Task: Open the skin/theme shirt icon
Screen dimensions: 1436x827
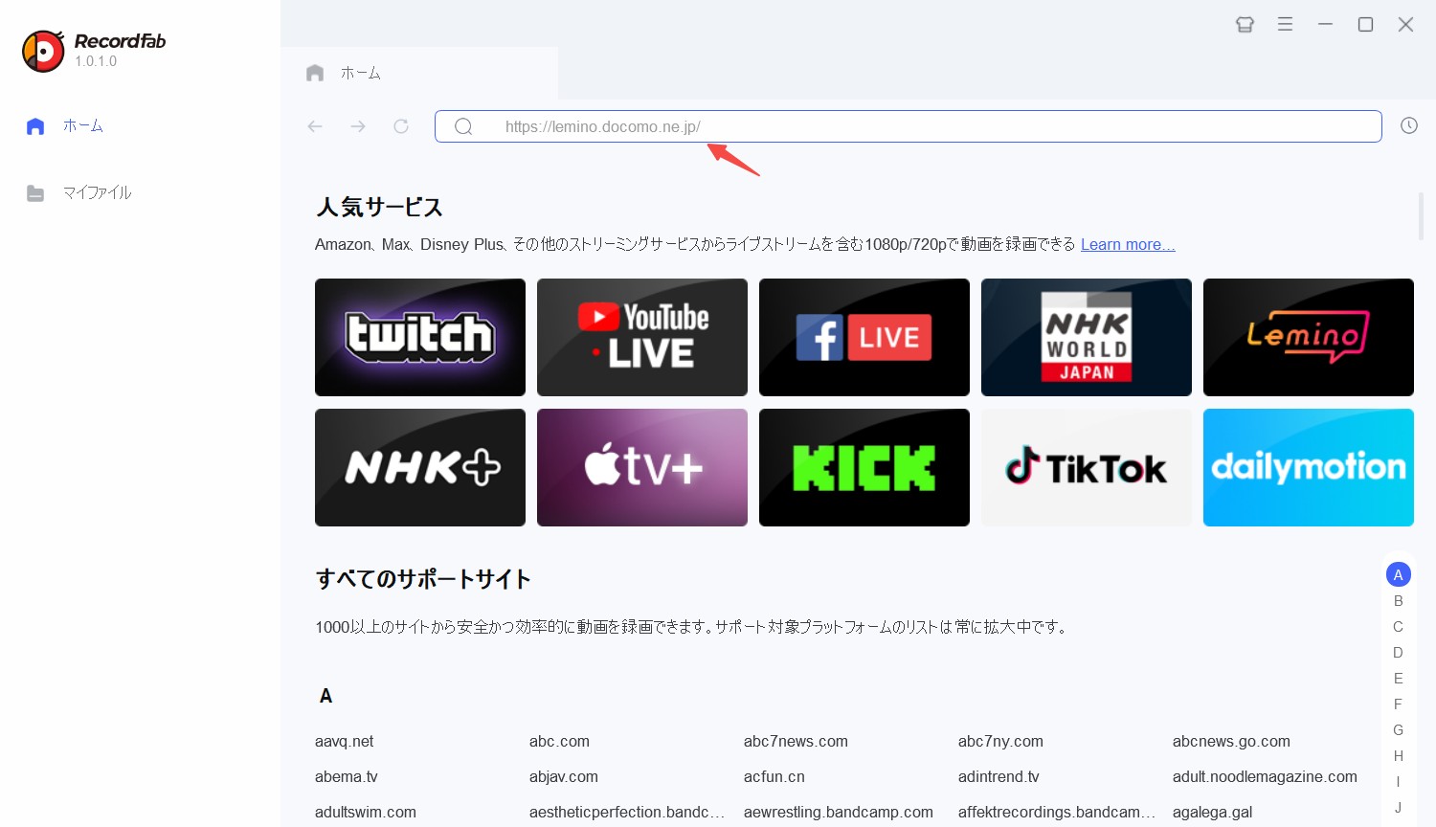Action: pos(1245,25)
